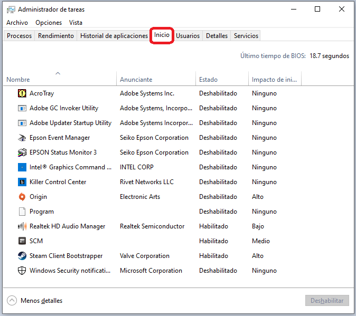Click the Rivet Networks LLC cell
356x316 pixels.
tap(147, 182)
